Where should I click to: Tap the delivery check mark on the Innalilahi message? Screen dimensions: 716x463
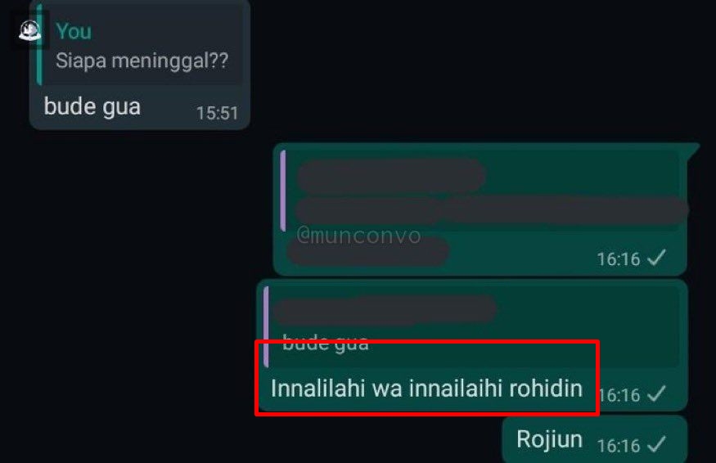656,394
